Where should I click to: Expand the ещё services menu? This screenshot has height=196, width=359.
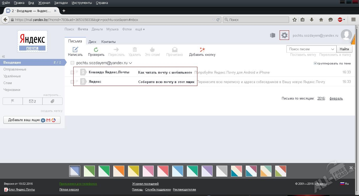click(140, 29)
